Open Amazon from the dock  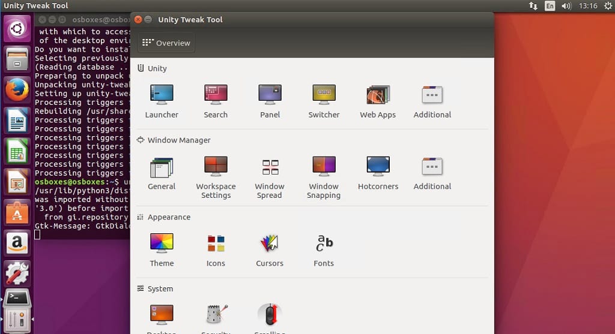tap(17, 243)
